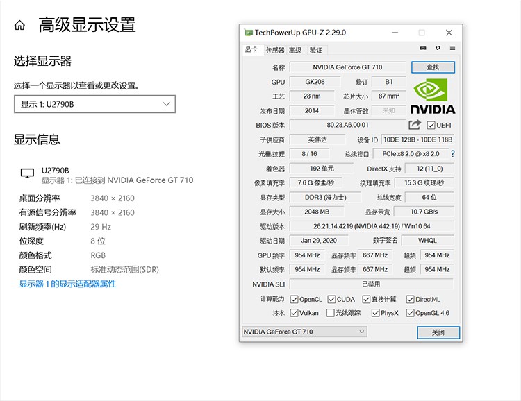Open the NVIDIA GeForce GT 710 GPU selector dropdown
This screenshot has height=401, width=521.
pyautogui.click(x=305, y=332)
